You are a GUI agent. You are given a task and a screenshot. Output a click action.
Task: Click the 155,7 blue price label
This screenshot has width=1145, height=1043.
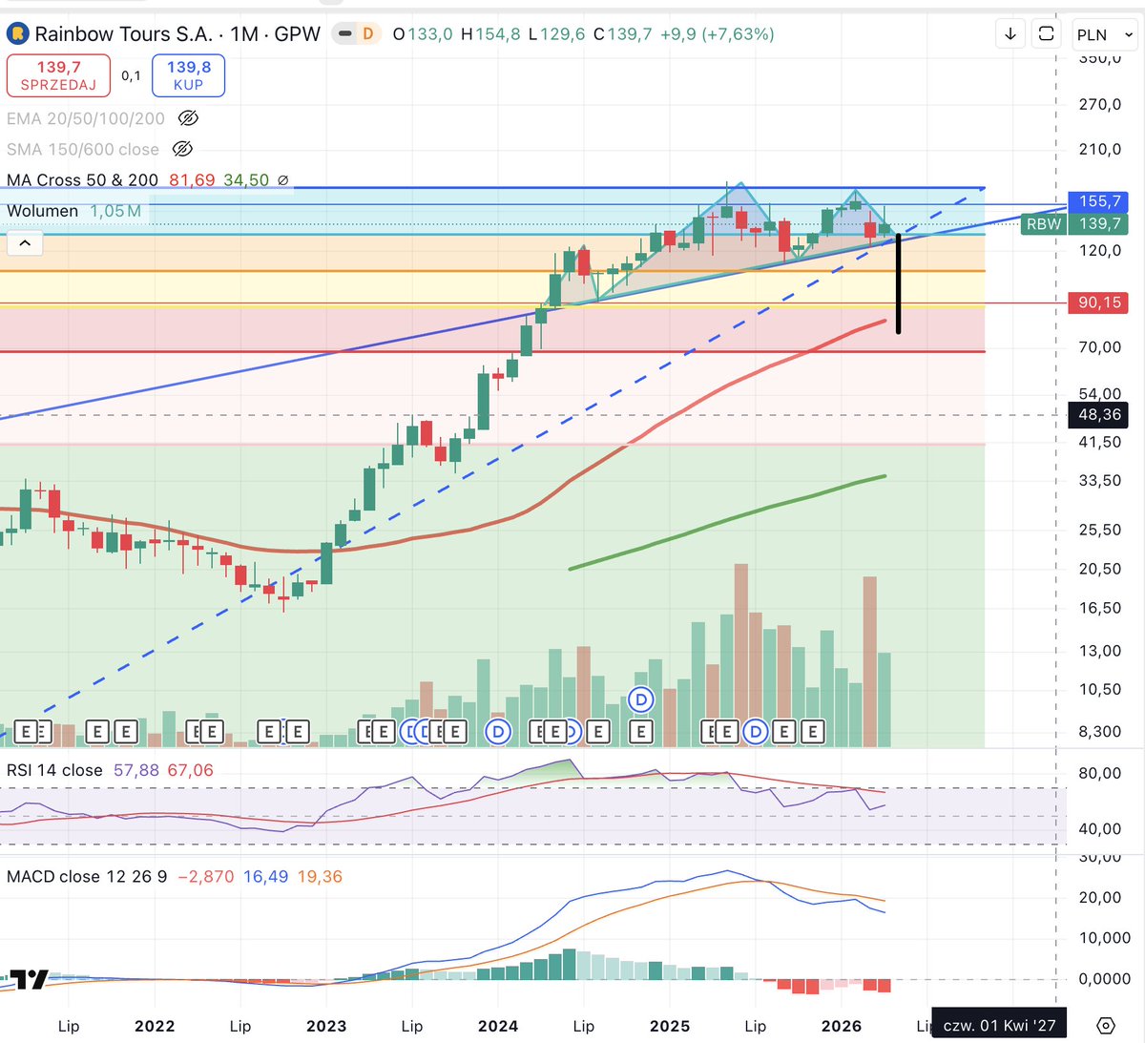click(1099, 201)
